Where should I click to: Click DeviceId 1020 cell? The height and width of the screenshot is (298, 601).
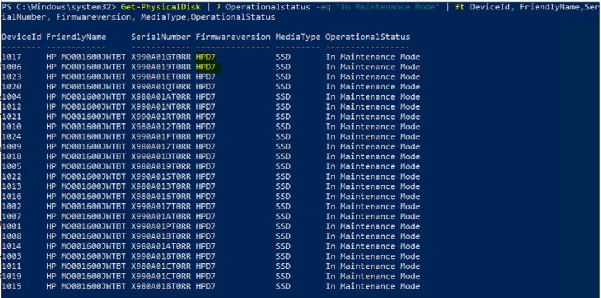(x=11, y=87)
